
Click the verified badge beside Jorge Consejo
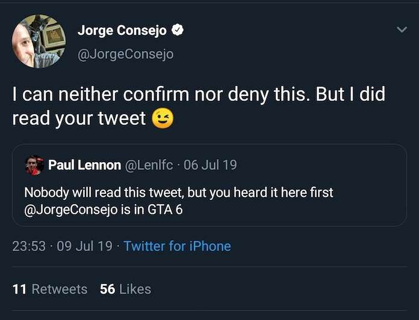tap(178, 30)
